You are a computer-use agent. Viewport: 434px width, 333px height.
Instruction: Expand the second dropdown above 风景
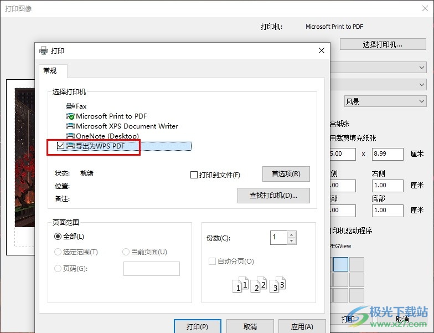378,84
